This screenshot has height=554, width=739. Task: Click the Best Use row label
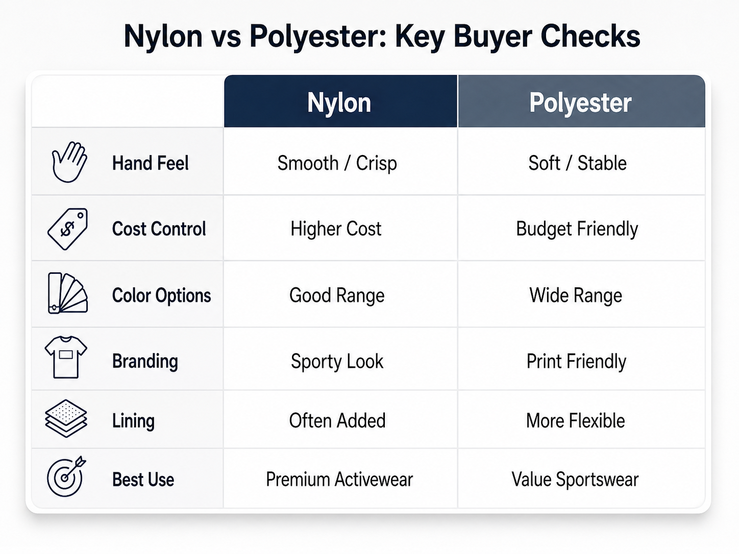tap(143, 480)
